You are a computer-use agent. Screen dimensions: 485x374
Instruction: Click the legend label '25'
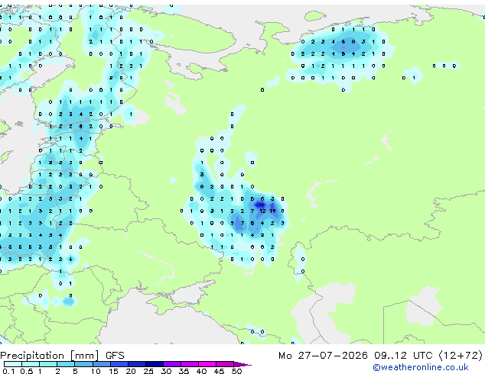coord(148,371)
